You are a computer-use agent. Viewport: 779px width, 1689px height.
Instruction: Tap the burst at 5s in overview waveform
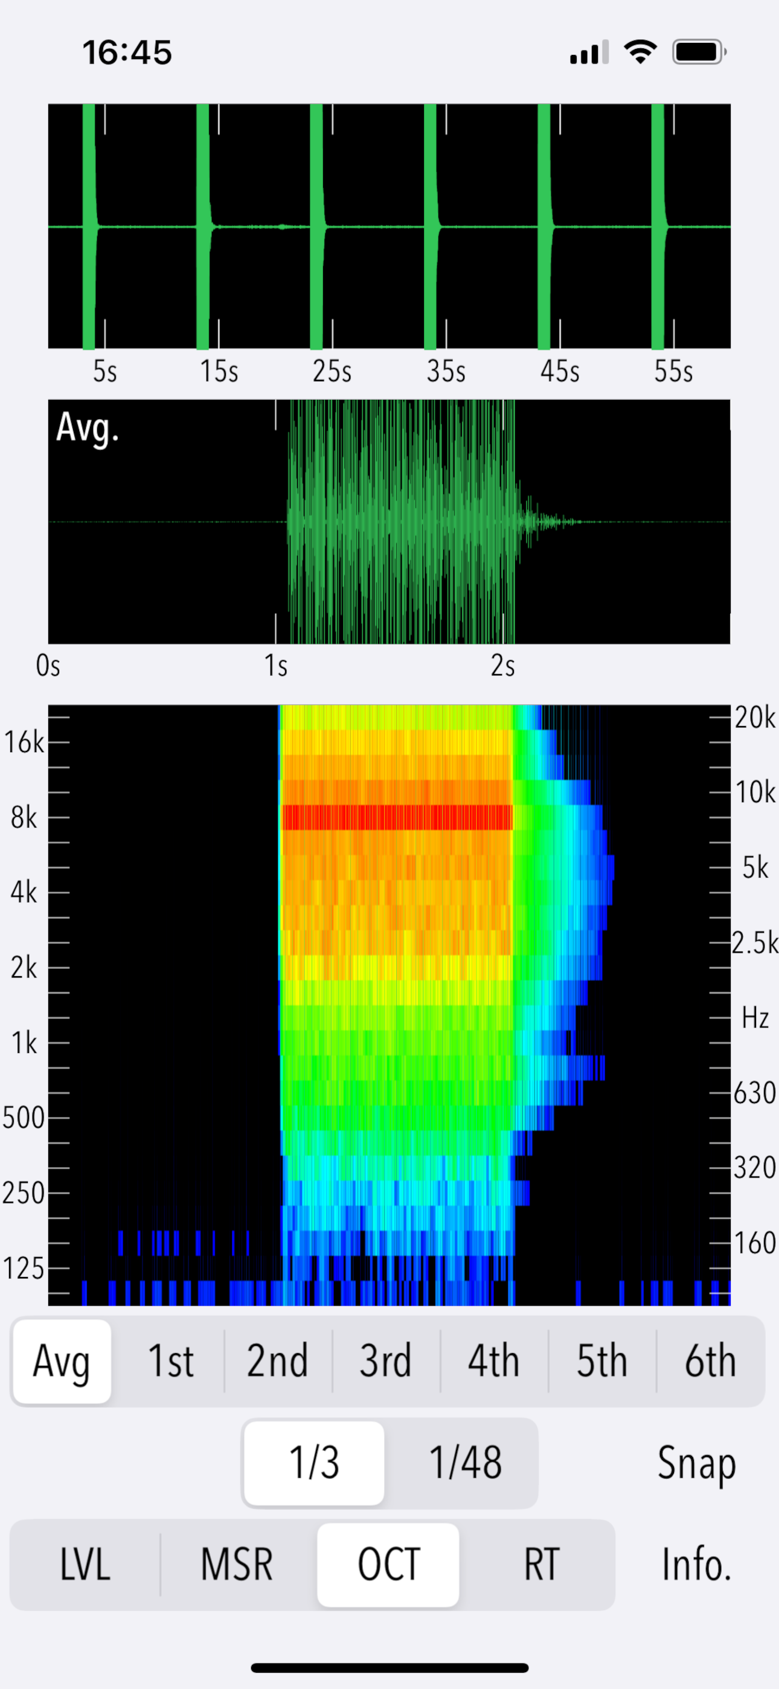tap(89, 226)
